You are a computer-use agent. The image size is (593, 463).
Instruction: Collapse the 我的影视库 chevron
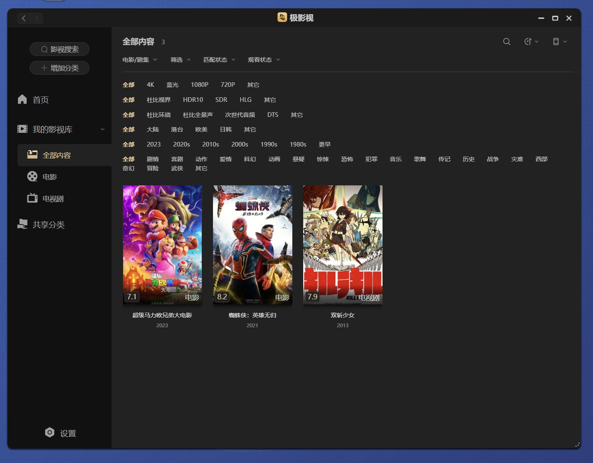click(103, 129)
